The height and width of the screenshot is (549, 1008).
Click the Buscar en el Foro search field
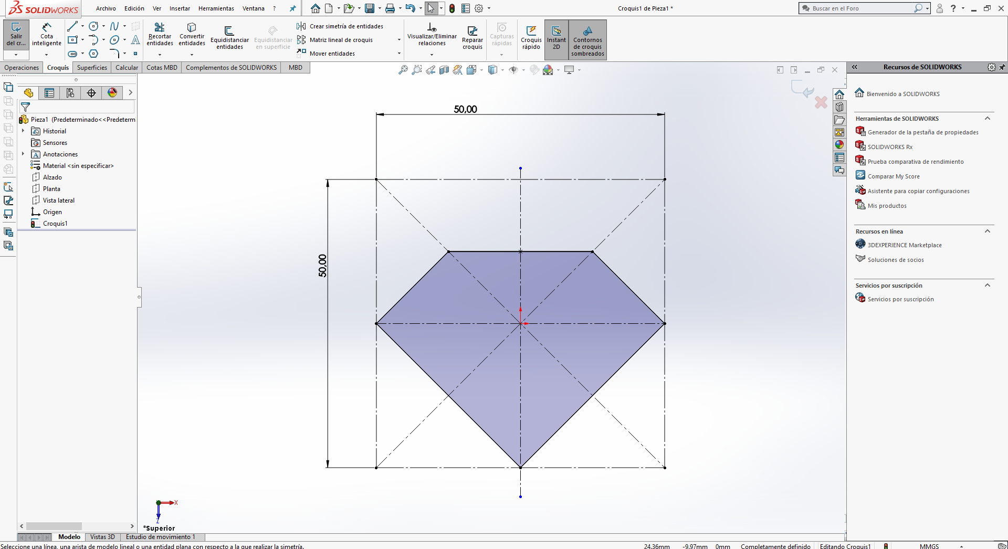pos(862,8)
